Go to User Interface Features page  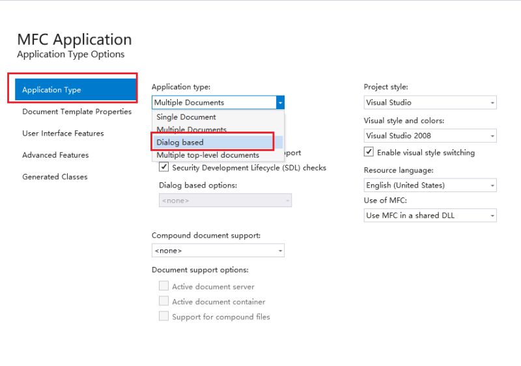click(x=63, y=134)
